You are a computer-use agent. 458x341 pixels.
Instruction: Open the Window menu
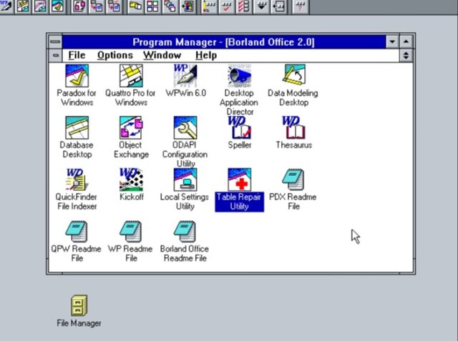tap(162, 55)
